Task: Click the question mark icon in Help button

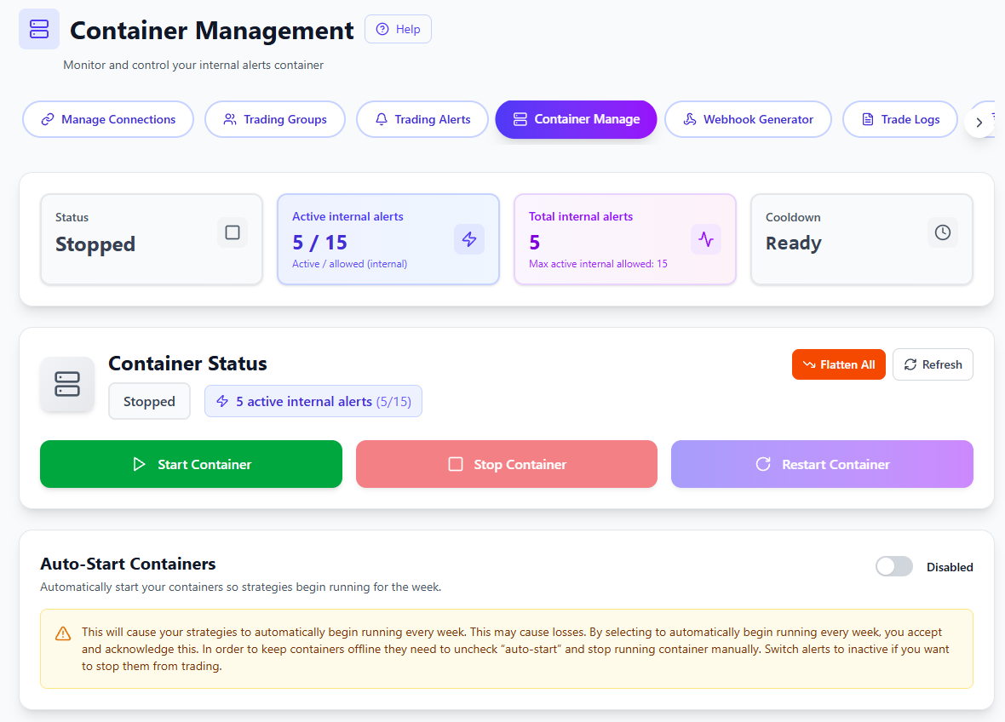Action: 382,29
